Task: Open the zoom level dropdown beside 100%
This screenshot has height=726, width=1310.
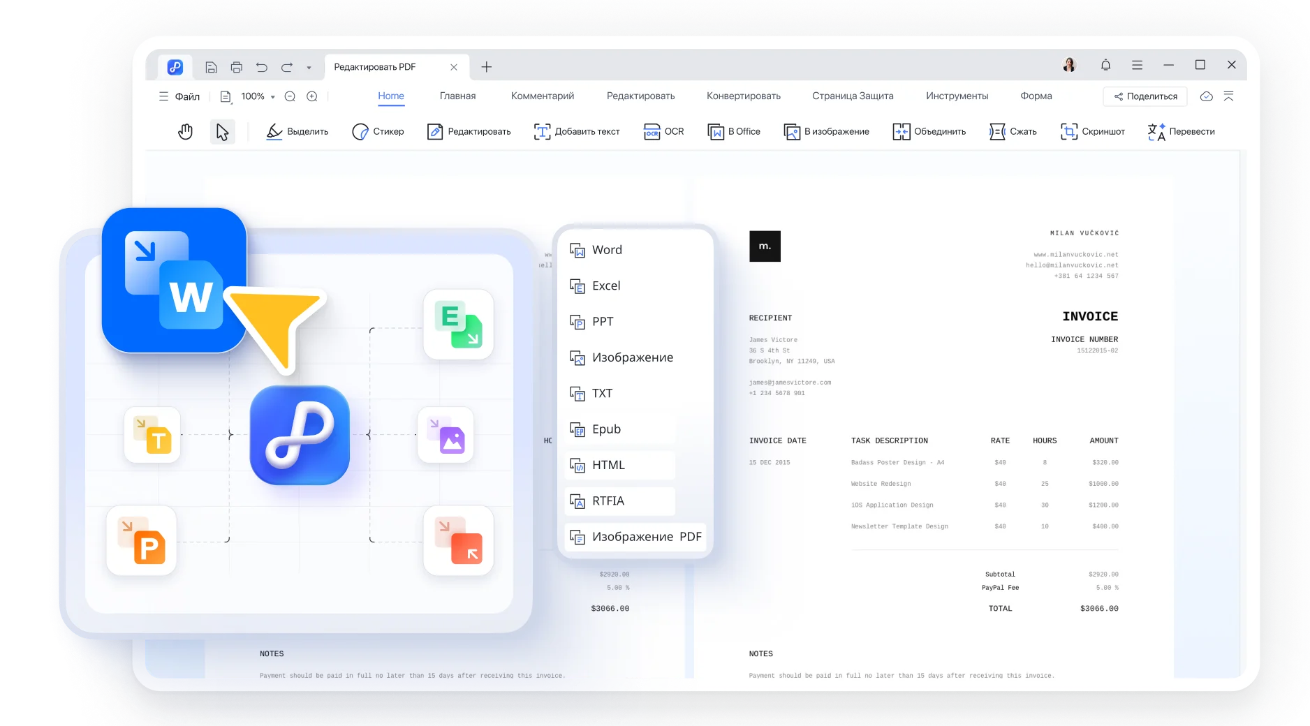Action: click(272, 96)
